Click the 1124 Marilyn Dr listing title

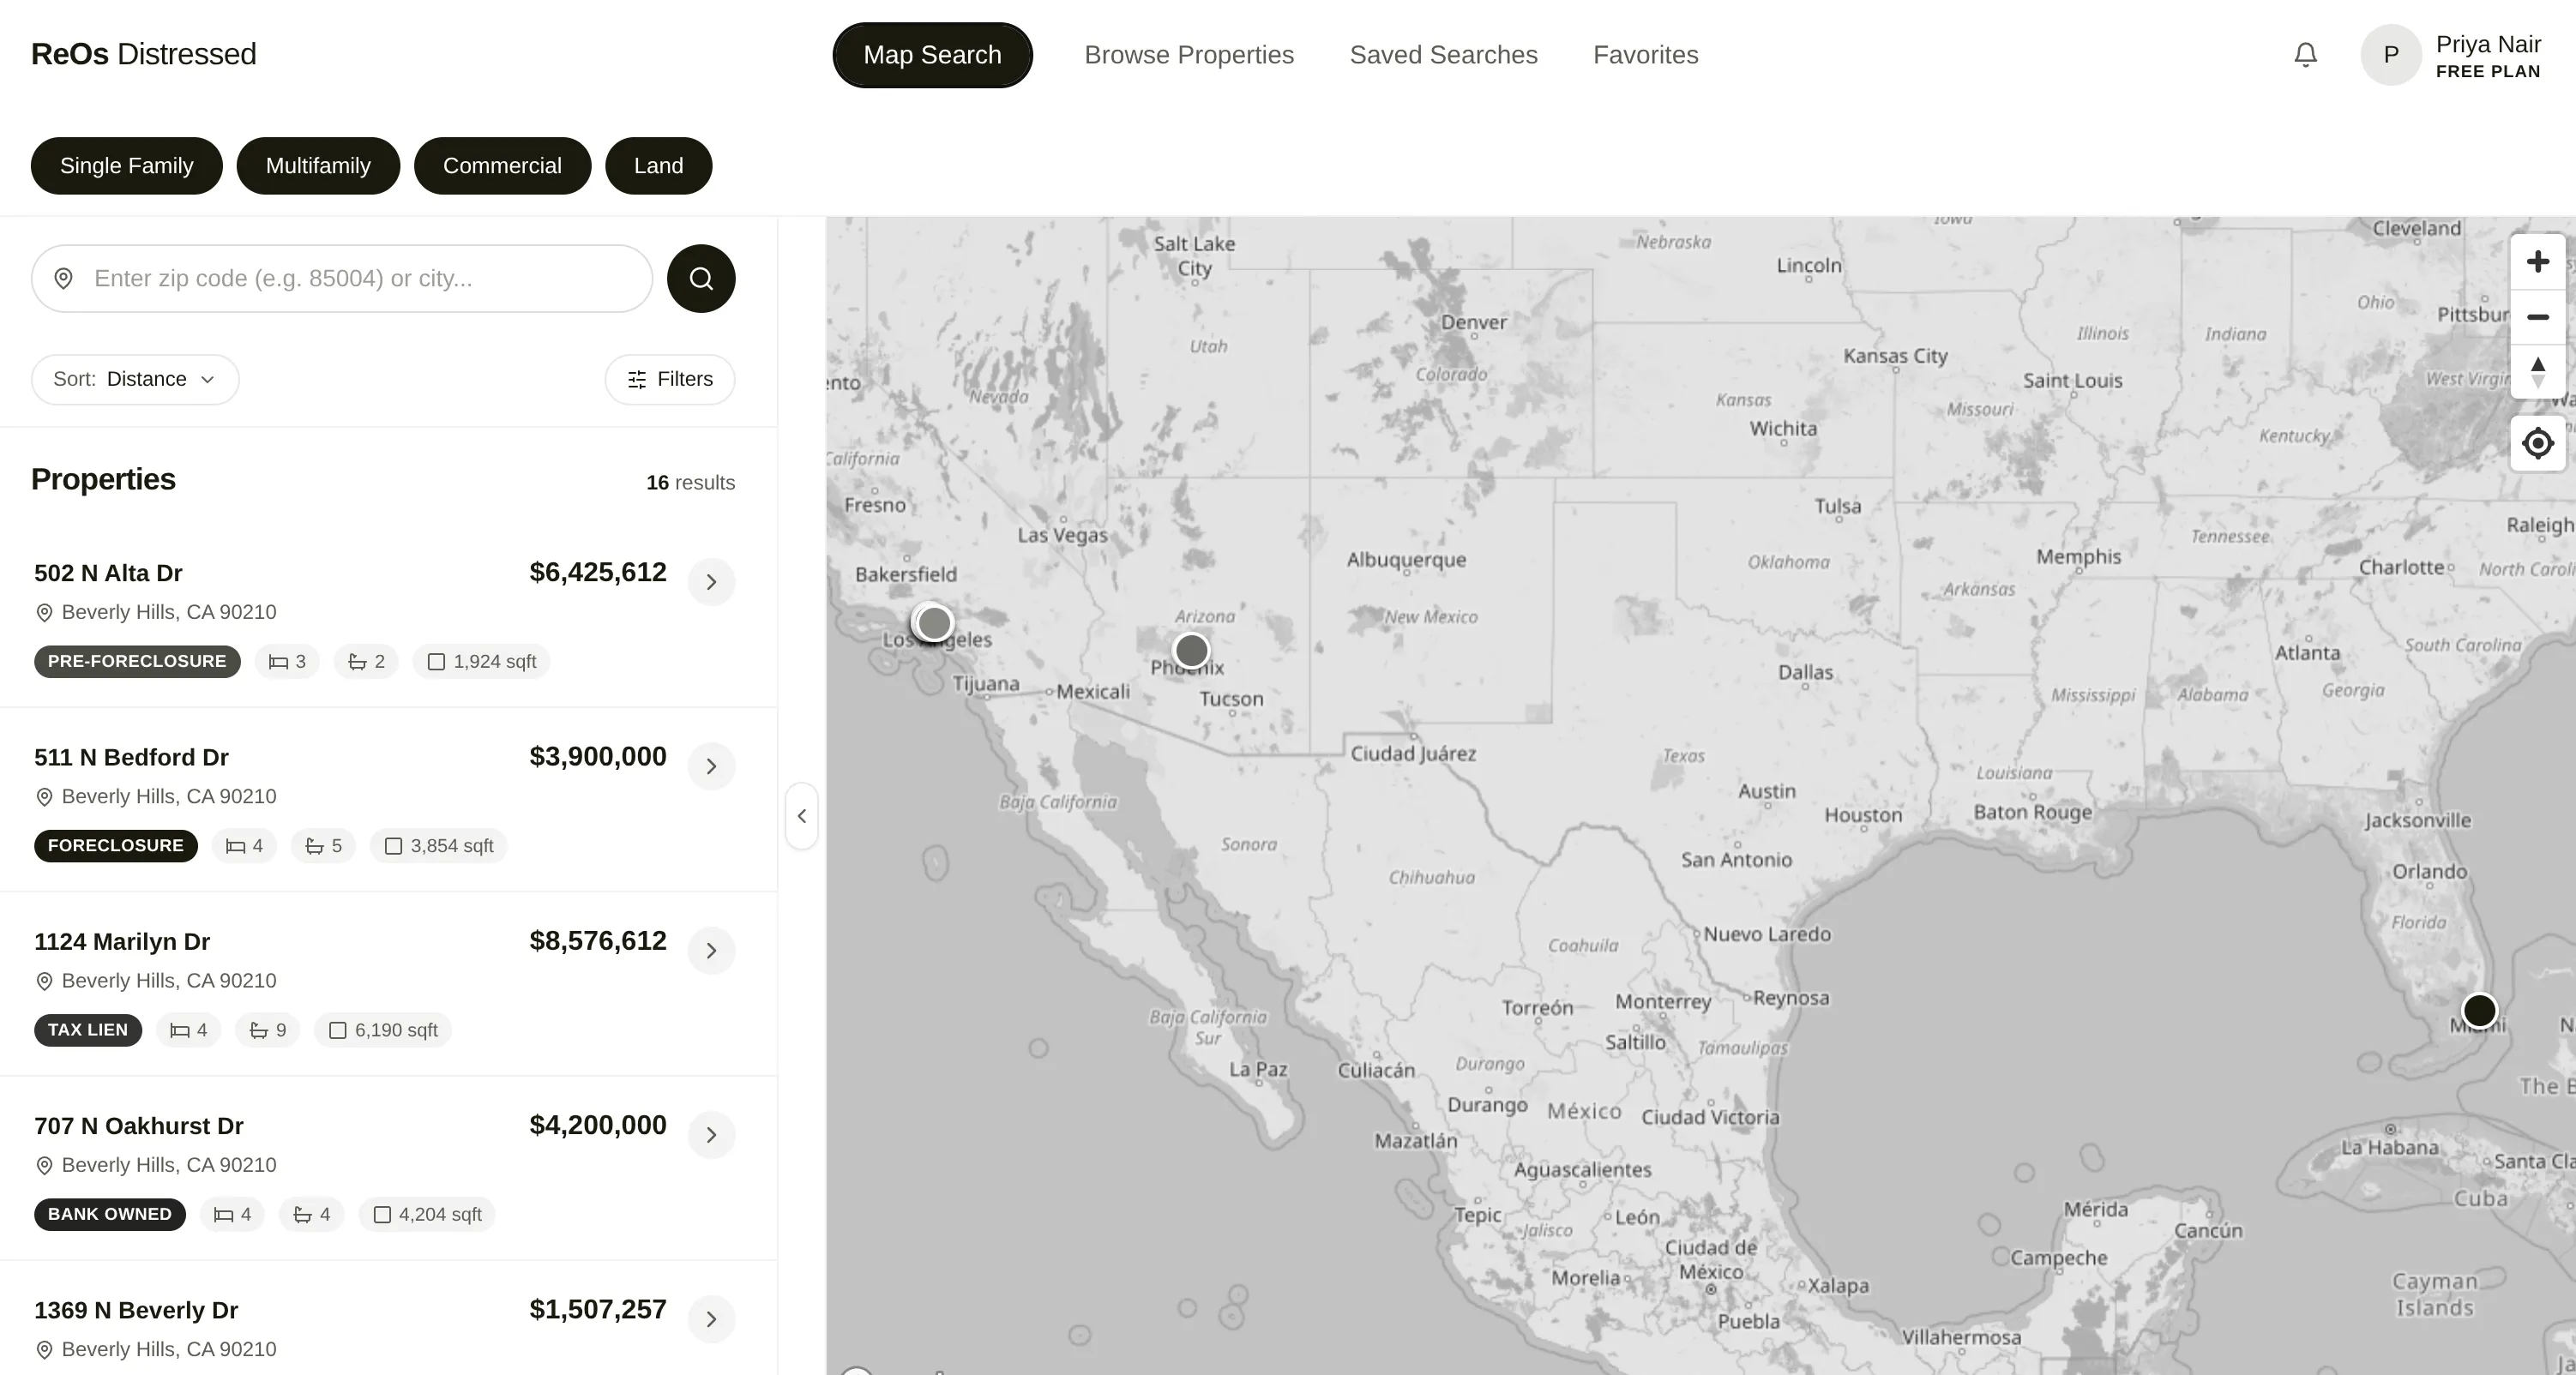point(122,942)
